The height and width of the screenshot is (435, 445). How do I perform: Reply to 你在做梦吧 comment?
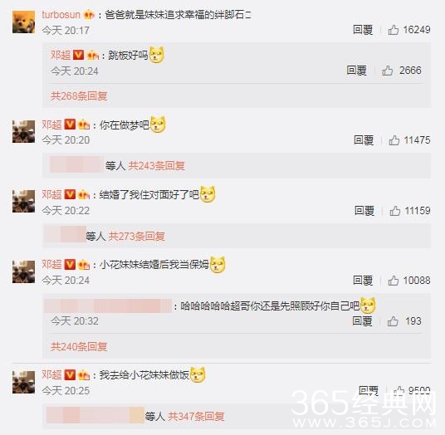[x=364, y=140]
